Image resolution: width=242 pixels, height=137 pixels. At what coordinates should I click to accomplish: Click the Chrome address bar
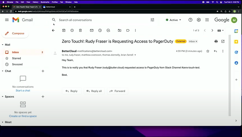(114, 11)
